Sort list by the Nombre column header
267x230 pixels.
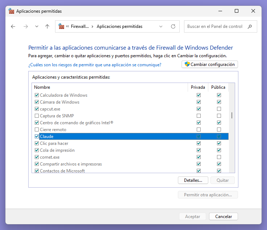42,87
